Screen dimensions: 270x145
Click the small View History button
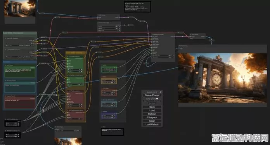coord(152,103)
